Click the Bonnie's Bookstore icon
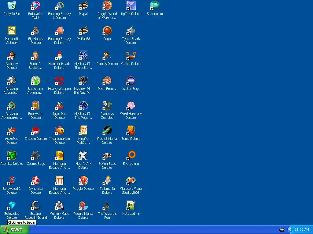313x234 pixels. point(35,55)
